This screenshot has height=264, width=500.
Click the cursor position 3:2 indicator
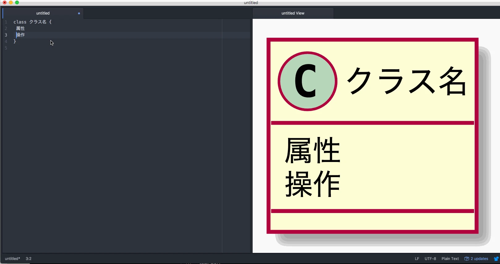[x=28, y=259]
